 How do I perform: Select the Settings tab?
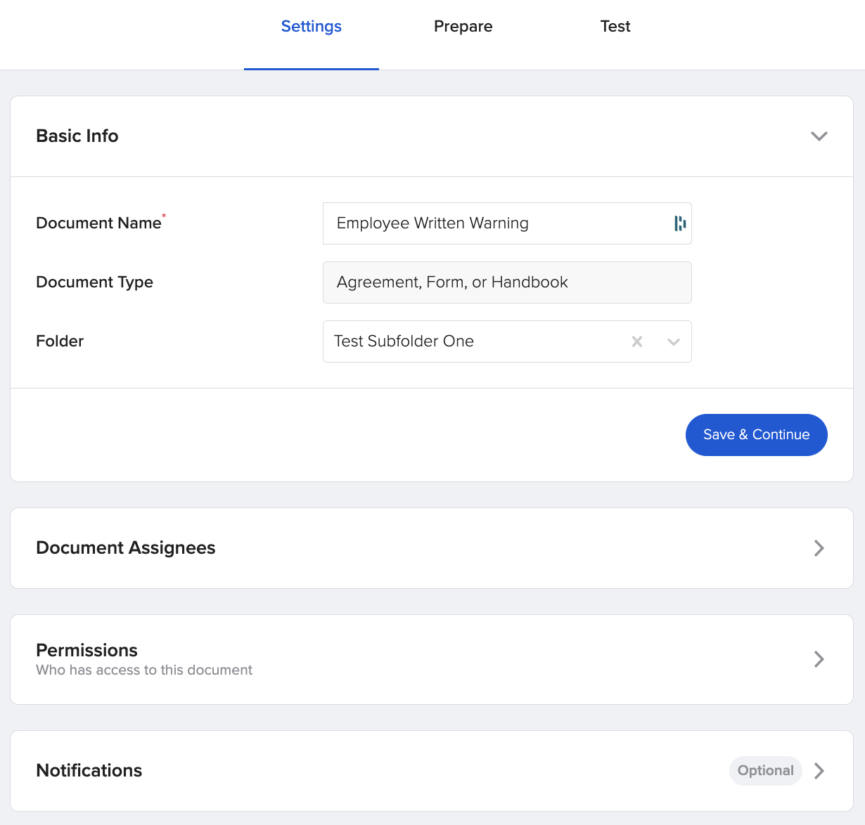click(311, 26)
